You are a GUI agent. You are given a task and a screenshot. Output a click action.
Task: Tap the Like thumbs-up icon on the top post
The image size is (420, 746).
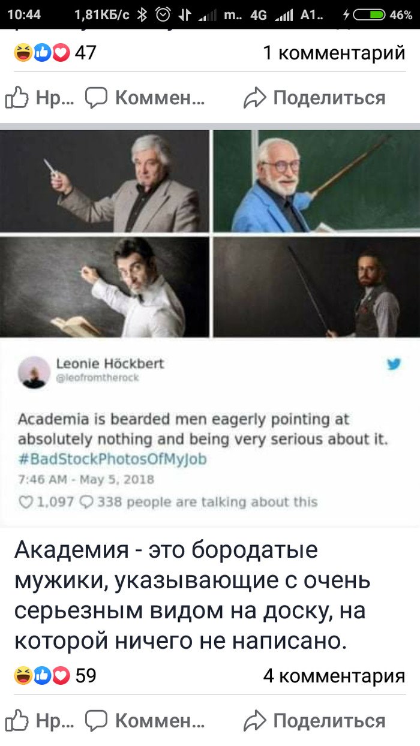point(18,98)
